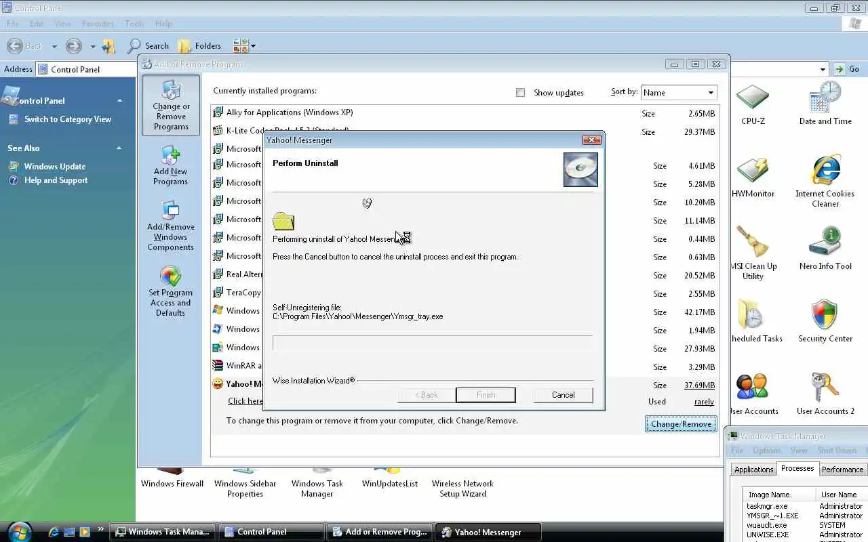The height and width of the screenshot is (542, 868).
Task: Switch to Applications tab in Task Manager
Action: tap(753, 470)
